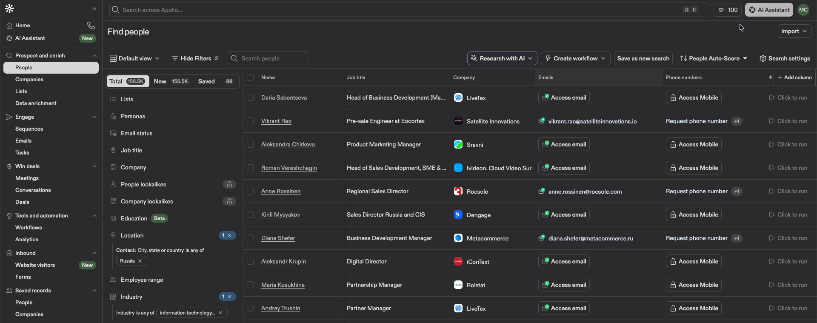Click the lock icon on Company lookalikes
Viewport: 817px width, 323px height.
pyautogui.click(x=229, y=201)
